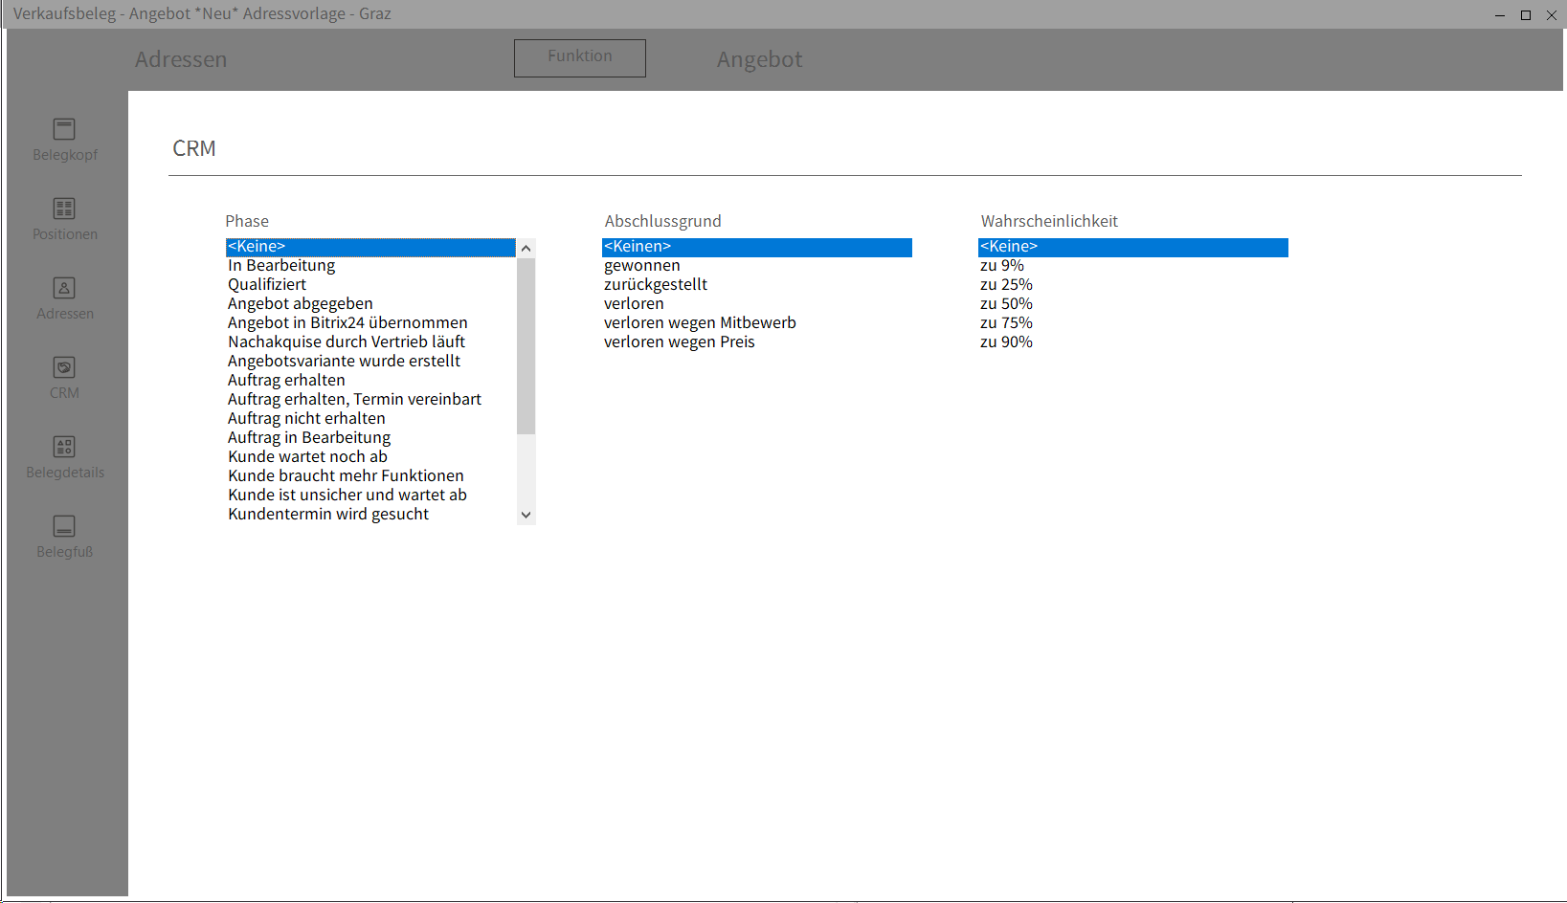The width and height of the screenshot is (1567, 903).
Task: Select the CRM sidebar icon
Action: click(x=64, y=367)
